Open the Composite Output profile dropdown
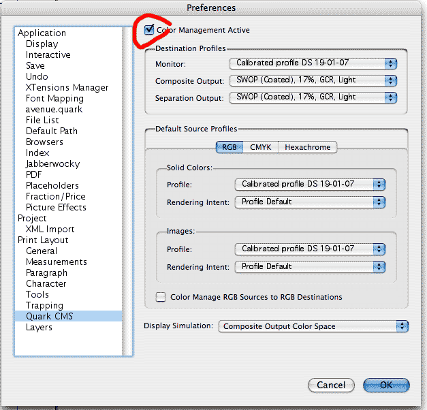Screen dimensions: 427x410 [313, 80]
